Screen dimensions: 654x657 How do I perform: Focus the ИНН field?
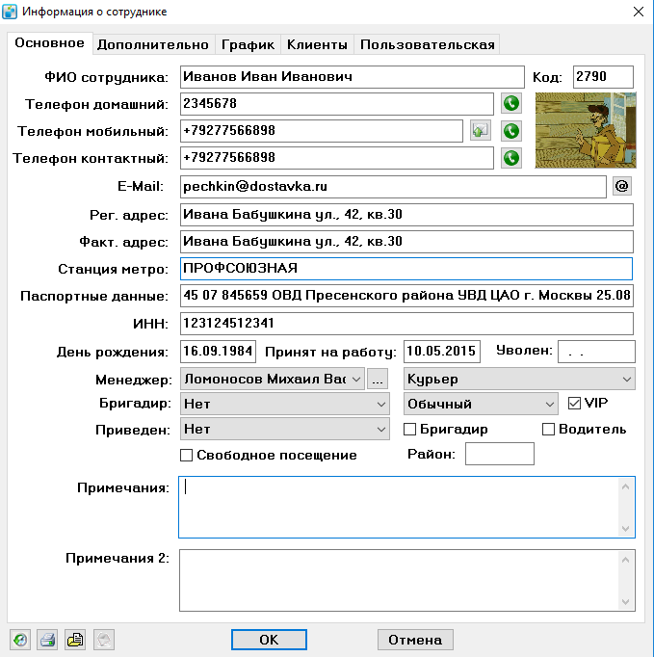[406, 324]
